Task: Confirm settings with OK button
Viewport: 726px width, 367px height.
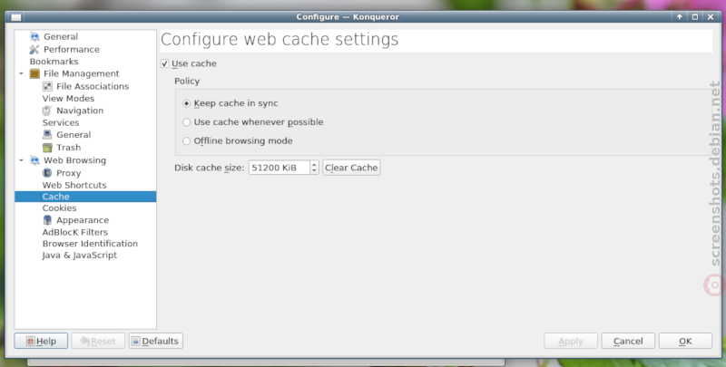Action: (686, 341)
